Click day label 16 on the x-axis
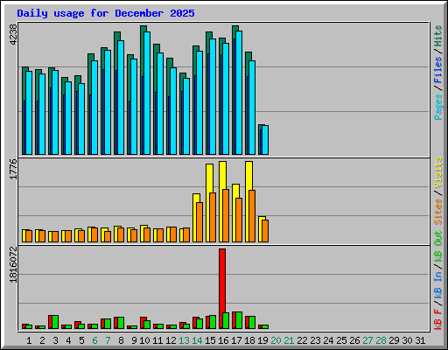448x350 pixels. point(223,340)
